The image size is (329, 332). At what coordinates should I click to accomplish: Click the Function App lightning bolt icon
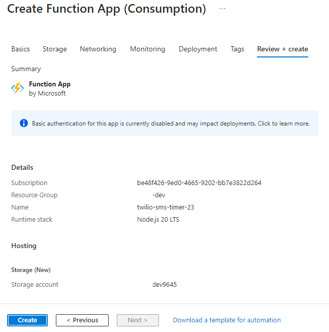point(18,88)
